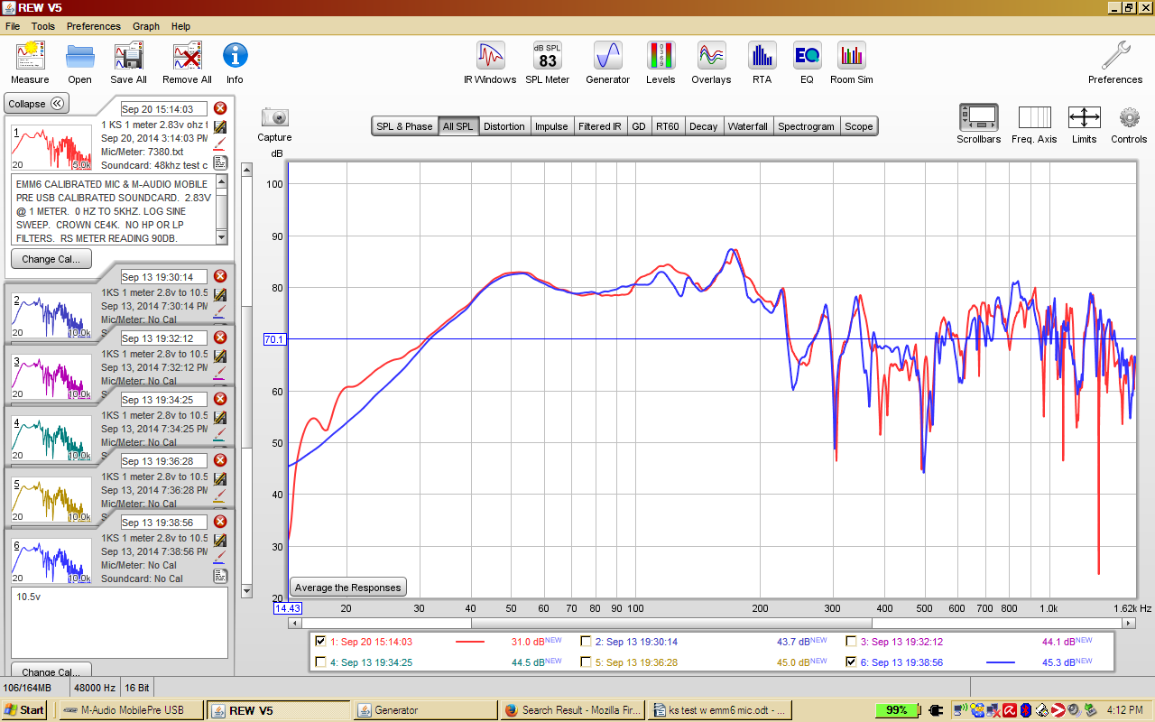Launch the SPL Meter

[547, 56]
